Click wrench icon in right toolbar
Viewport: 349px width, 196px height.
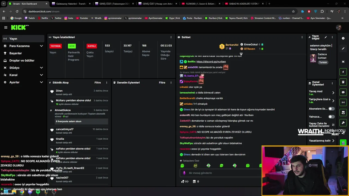343,122
